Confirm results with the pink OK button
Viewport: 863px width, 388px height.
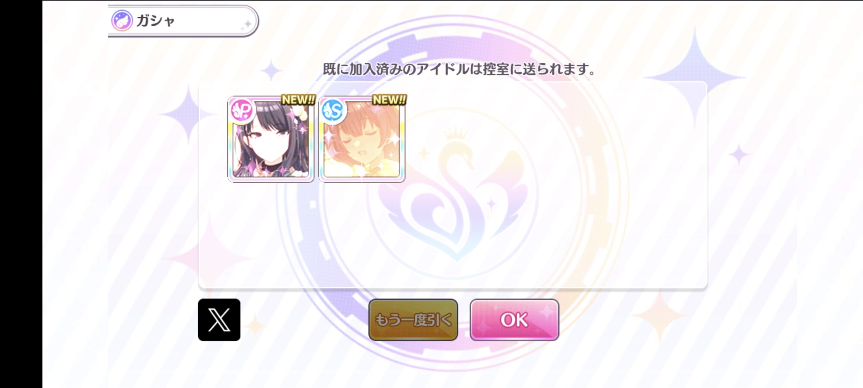[x=514, y=320]
